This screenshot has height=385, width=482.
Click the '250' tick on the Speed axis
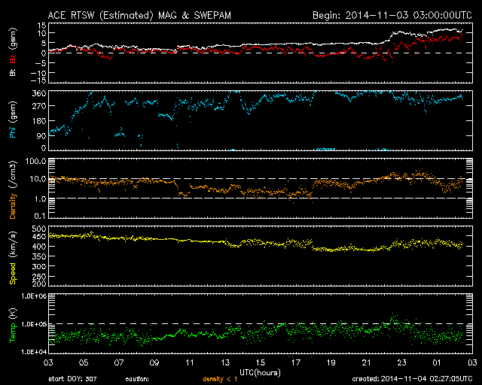coord(38,276)
